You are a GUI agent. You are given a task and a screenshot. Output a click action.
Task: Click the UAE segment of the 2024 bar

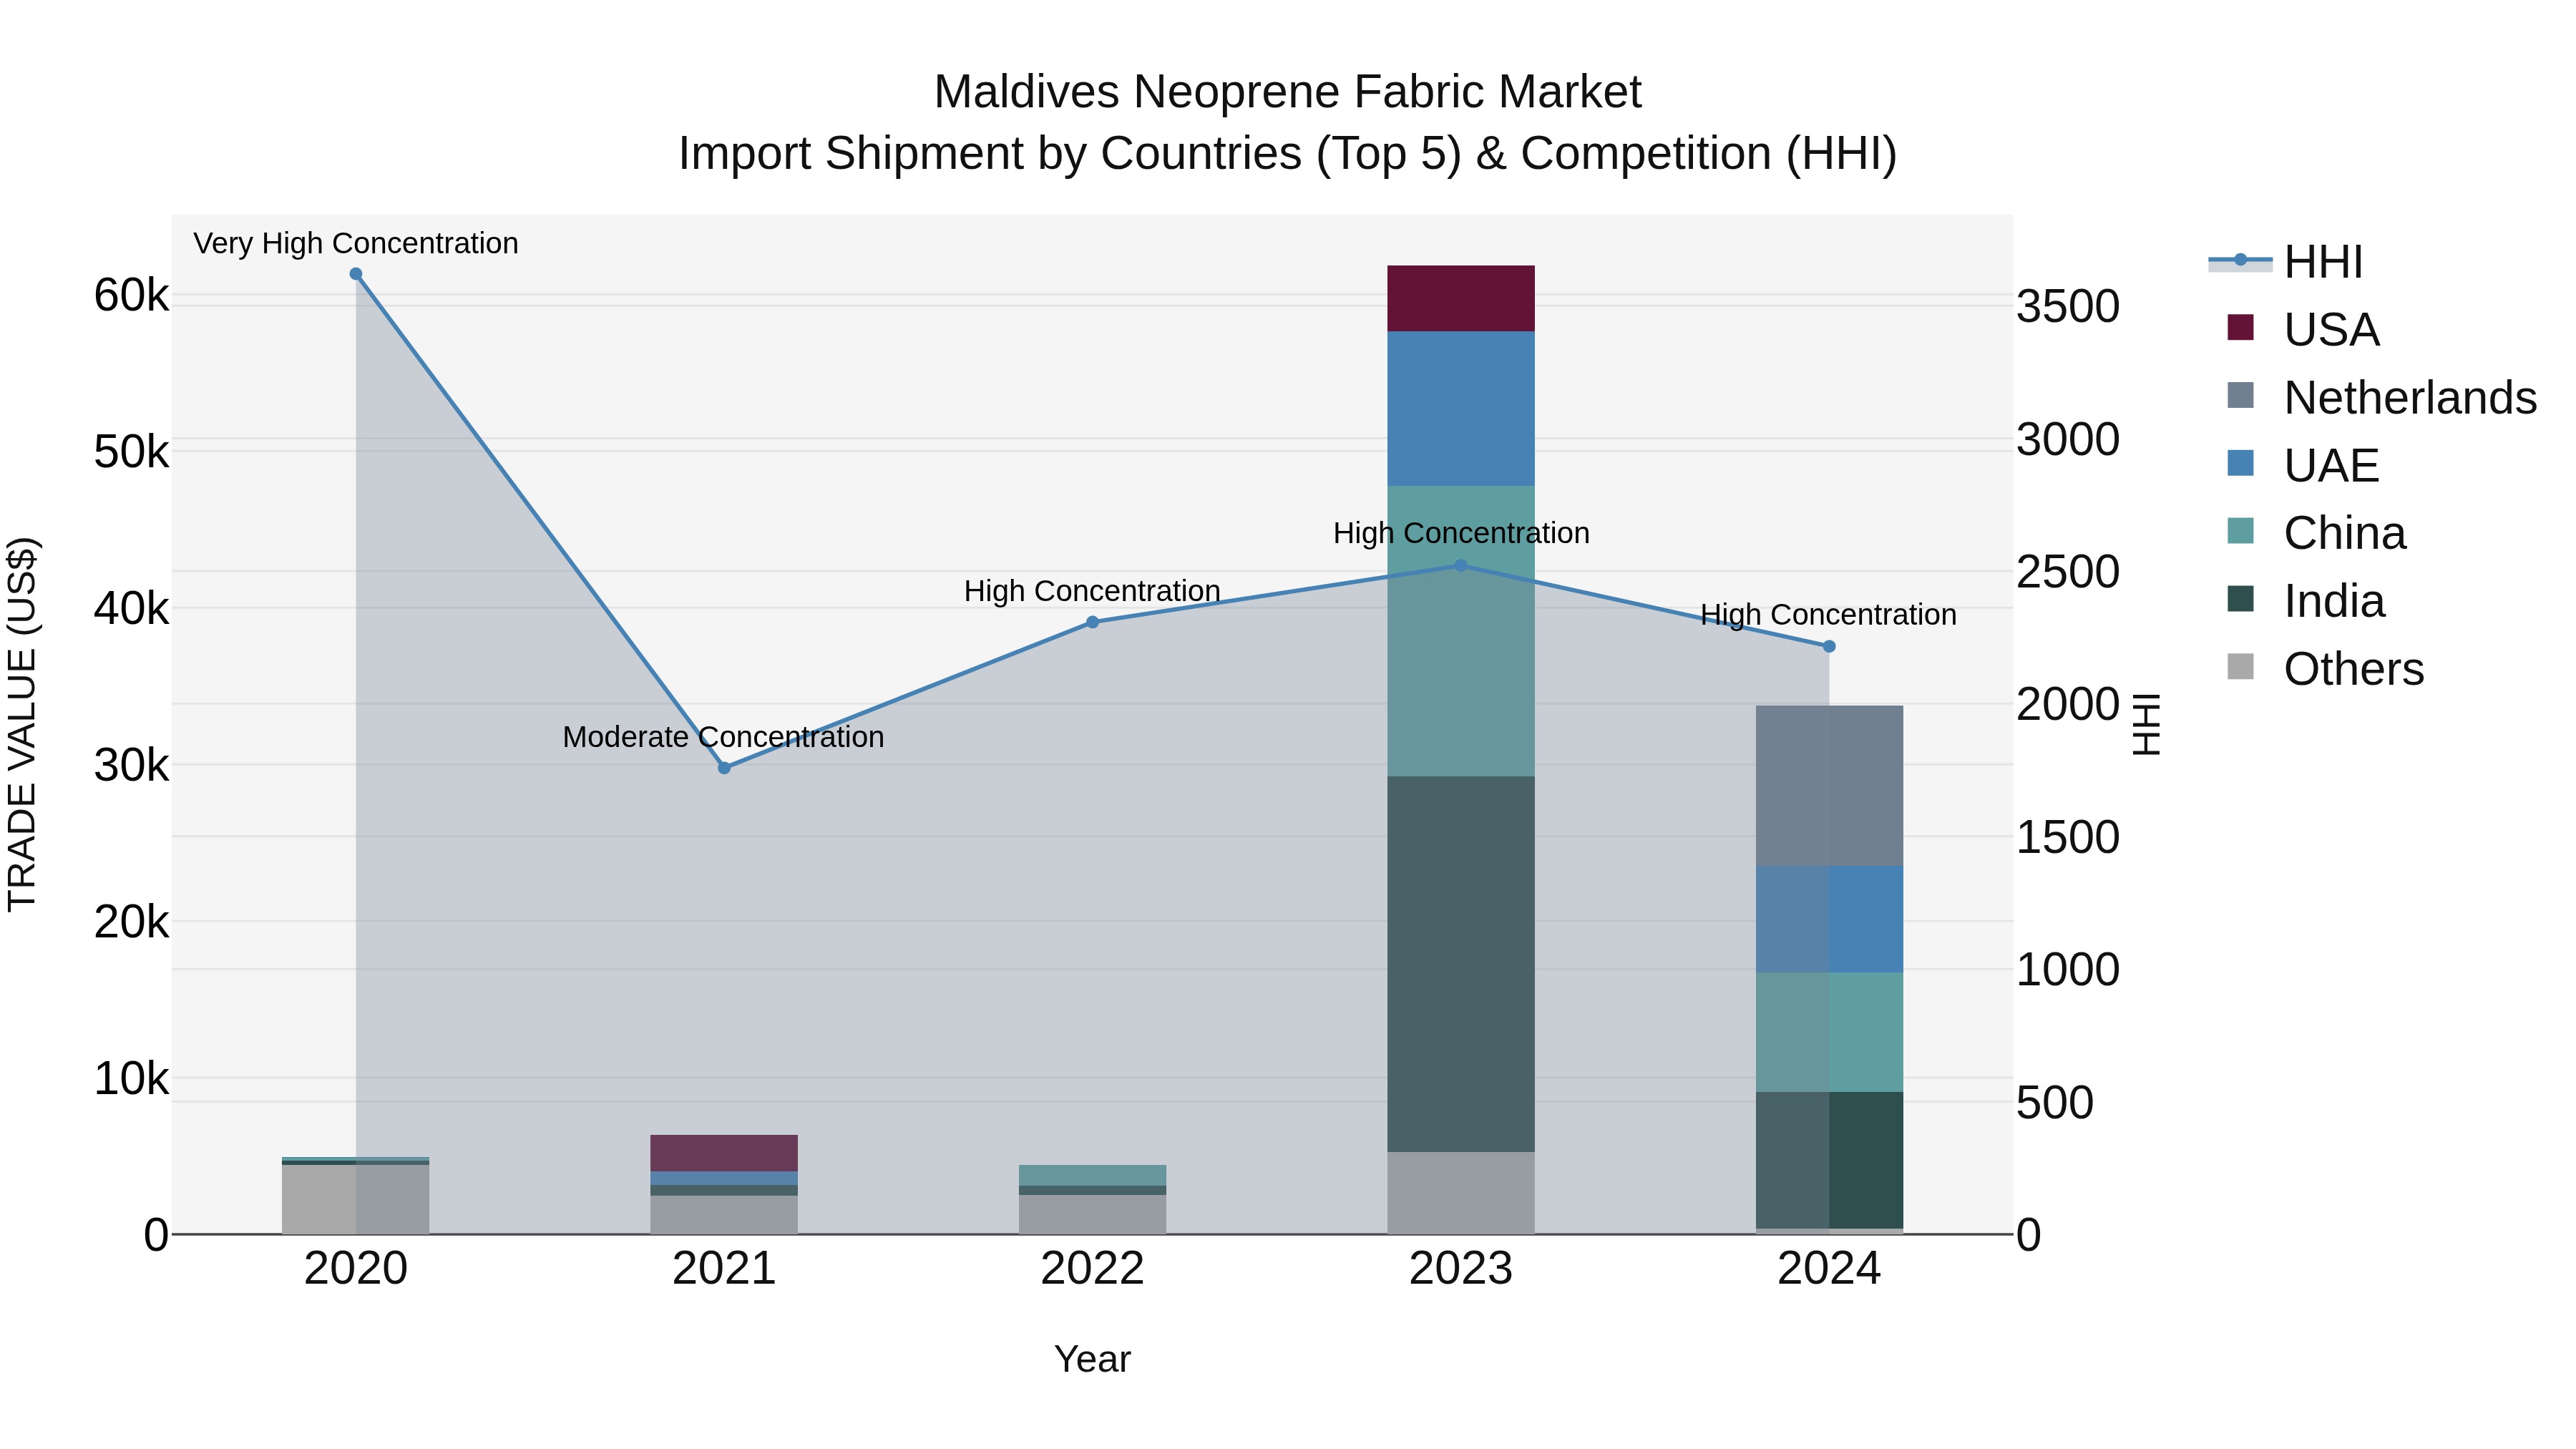(1829, 919)
